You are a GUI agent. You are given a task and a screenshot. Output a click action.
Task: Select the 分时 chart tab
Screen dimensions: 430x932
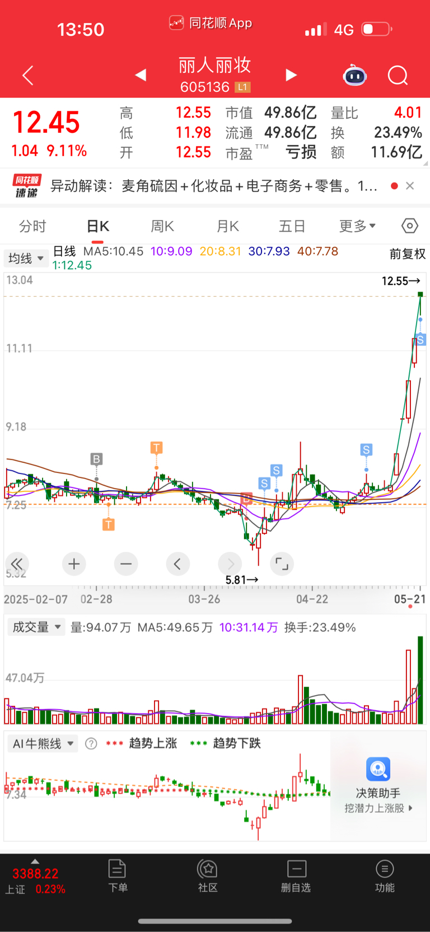pos(32,226)
